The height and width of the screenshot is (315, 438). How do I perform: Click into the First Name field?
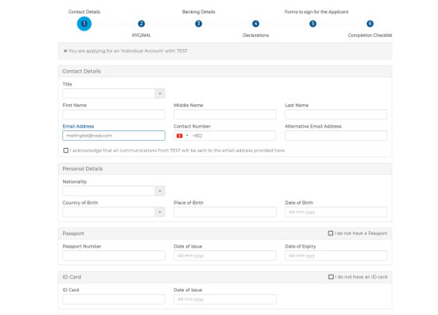[x=114, y=115]
